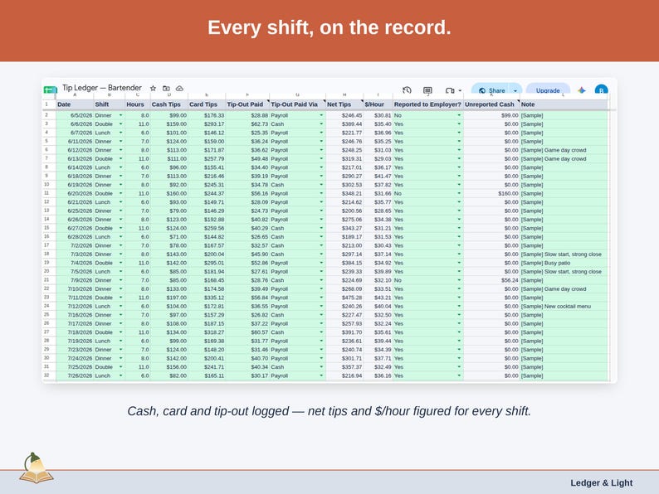Open the comments panel icon
The image size is (659, 494).
(x=427, y=90)
